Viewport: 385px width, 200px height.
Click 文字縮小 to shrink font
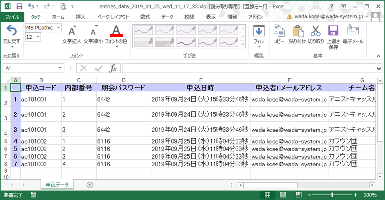pyautogui.click(x=93, y=34)
